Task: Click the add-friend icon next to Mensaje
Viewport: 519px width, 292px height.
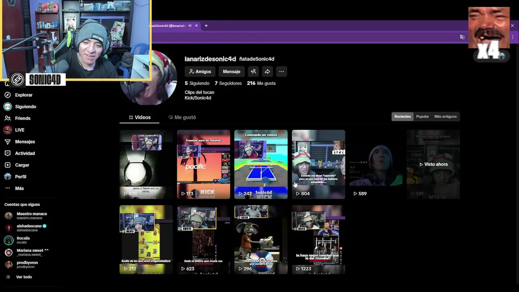Action: coord(253,71)
